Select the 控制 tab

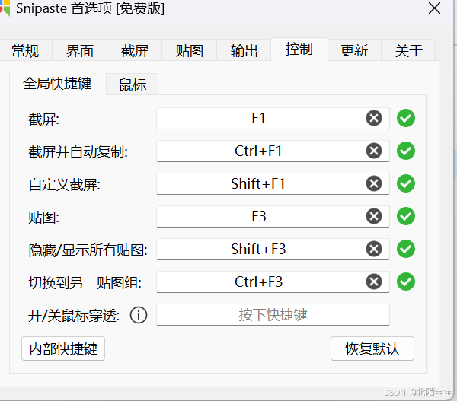299,49
